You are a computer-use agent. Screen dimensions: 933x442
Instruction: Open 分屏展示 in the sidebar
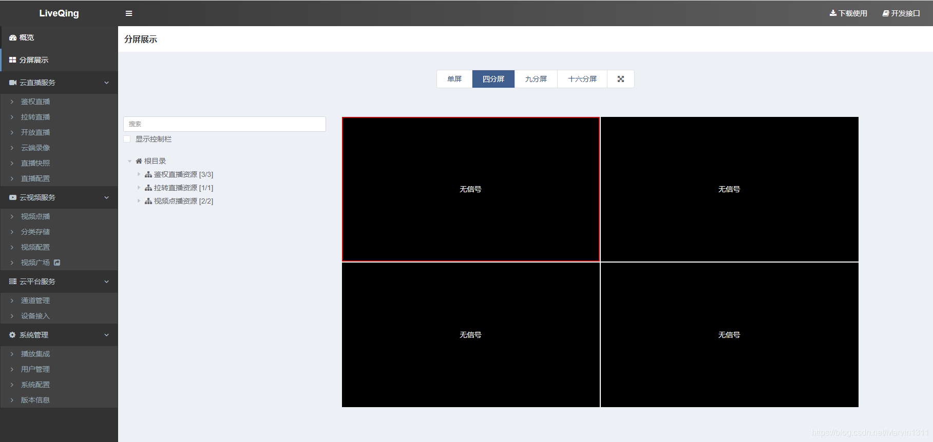59,60
